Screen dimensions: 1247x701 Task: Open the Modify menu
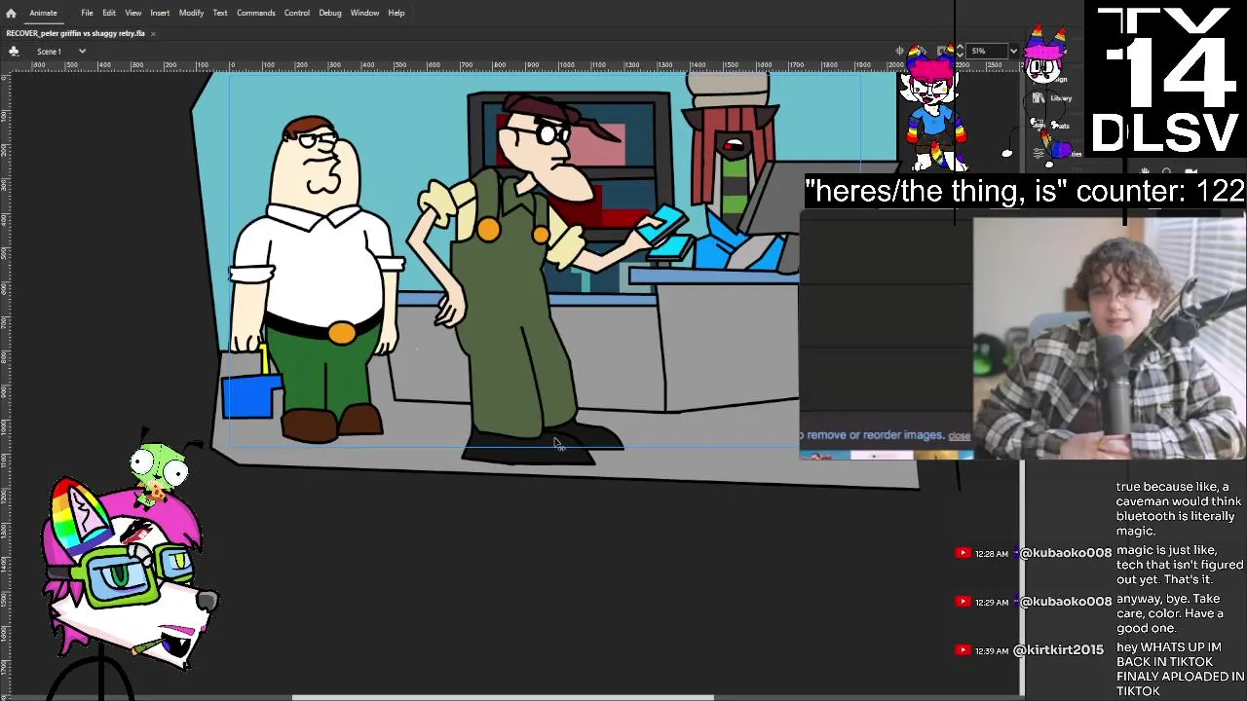tap(191, 13)
